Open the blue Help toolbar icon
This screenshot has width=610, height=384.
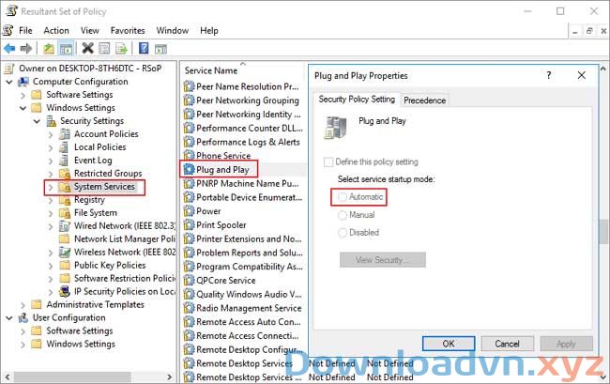click(x=144, y=49)
